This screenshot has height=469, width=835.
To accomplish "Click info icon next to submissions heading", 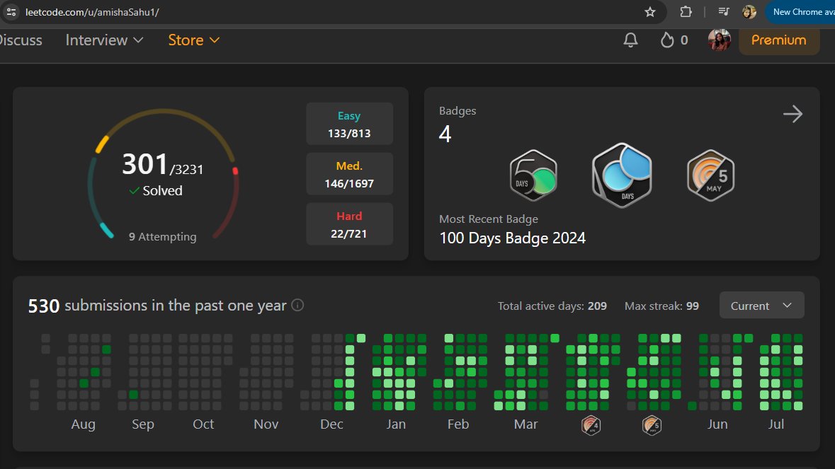I will 297,305.
